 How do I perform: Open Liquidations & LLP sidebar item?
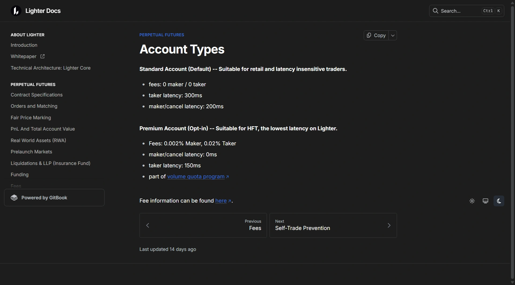tap(50, 163)
